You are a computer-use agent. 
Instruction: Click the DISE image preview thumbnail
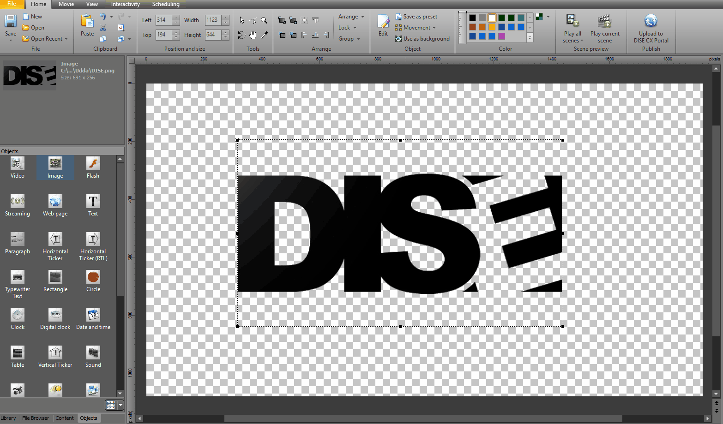tap(30, 75)
